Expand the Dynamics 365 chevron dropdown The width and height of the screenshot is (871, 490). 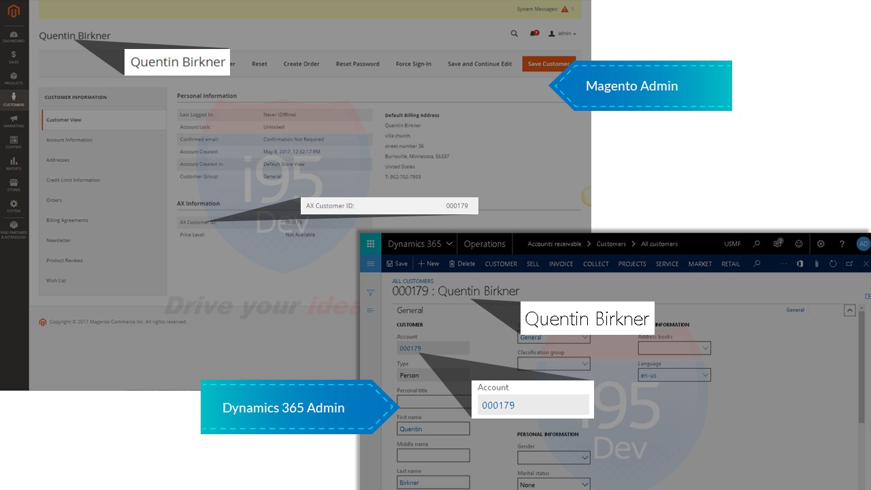point(449,244)
